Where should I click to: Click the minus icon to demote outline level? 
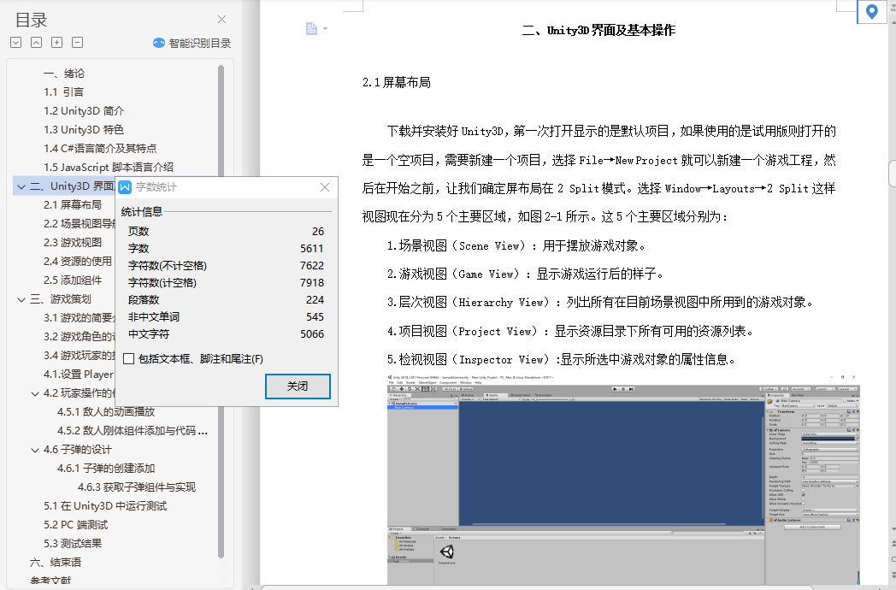coord(78,42)
